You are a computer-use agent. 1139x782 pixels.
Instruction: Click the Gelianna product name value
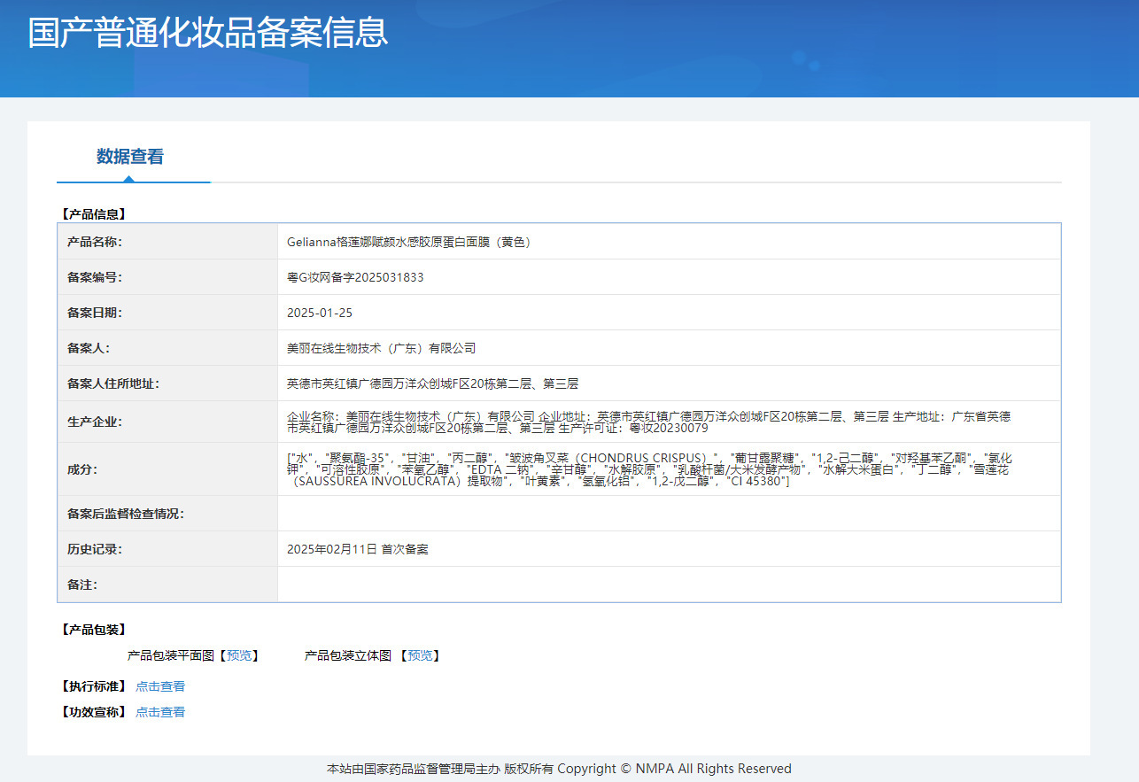click(x=409, y=242)
